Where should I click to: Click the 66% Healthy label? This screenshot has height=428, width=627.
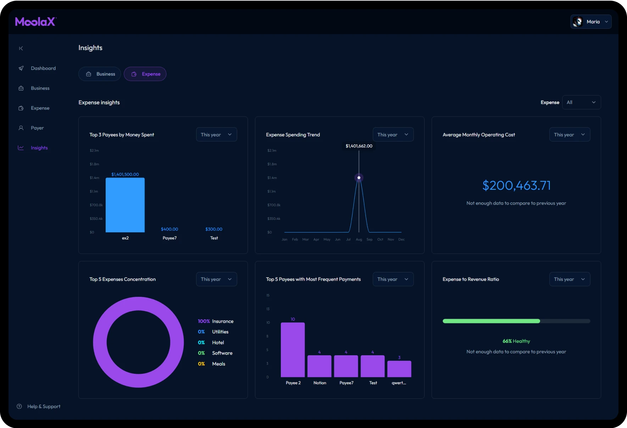point(516,341)
